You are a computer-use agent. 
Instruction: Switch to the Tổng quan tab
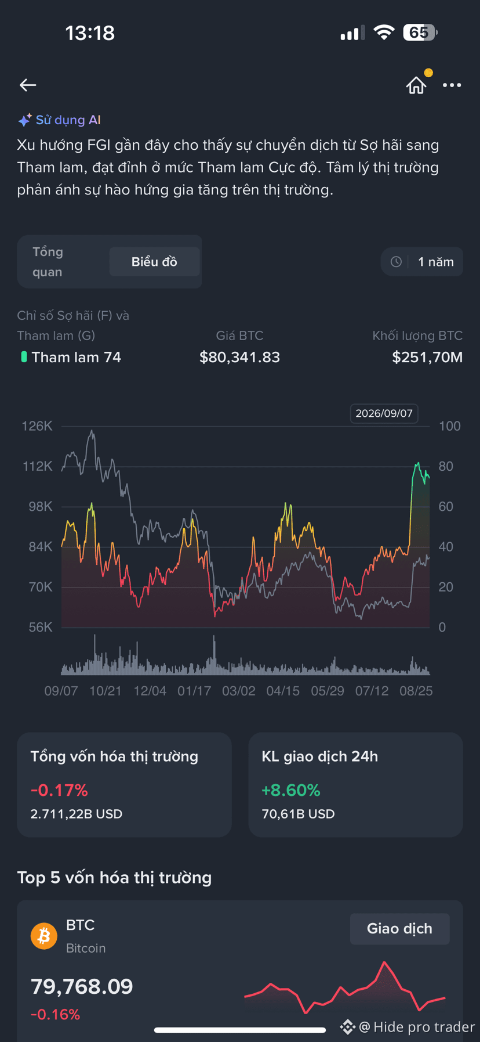point(48,262)
